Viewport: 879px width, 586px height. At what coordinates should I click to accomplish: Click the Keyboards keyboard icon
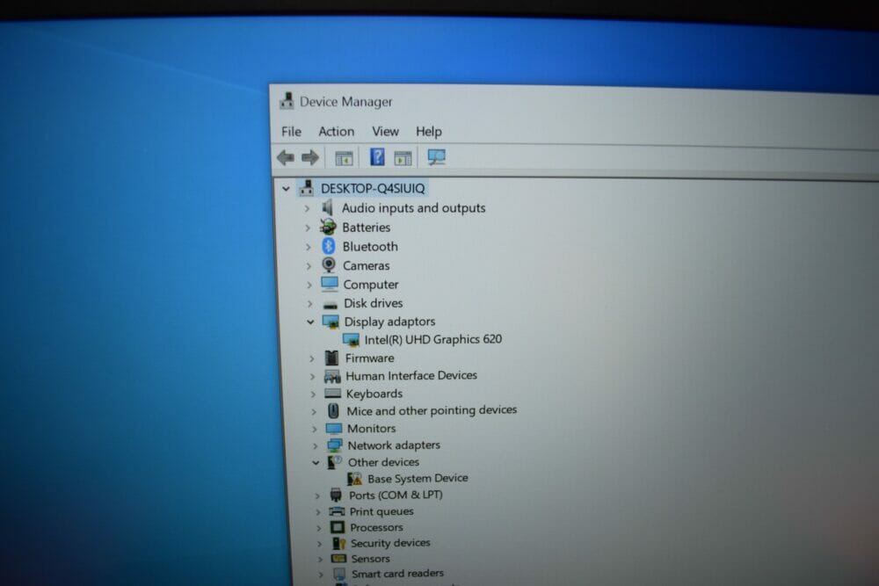332,394
